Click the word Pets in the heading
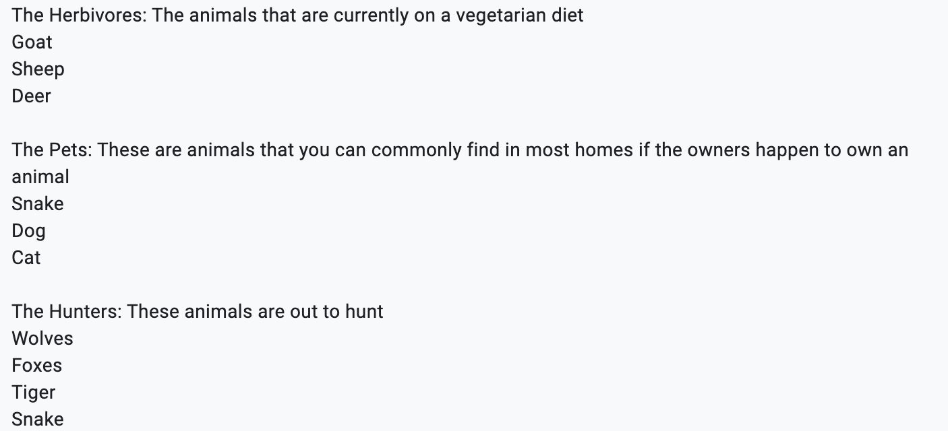This screenshot has width=948, height=431. click(69, 150)
